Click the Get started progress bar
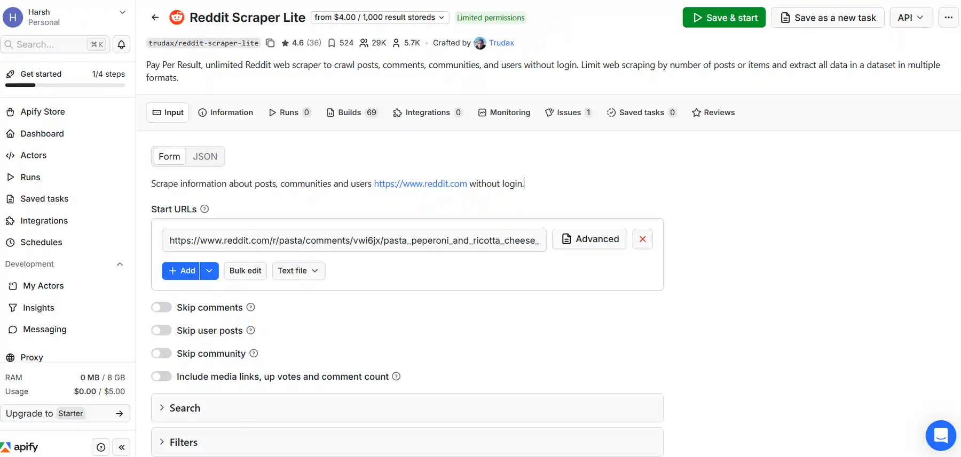The width and height of the screenshot is (961, 457). (x=65, y=85)
